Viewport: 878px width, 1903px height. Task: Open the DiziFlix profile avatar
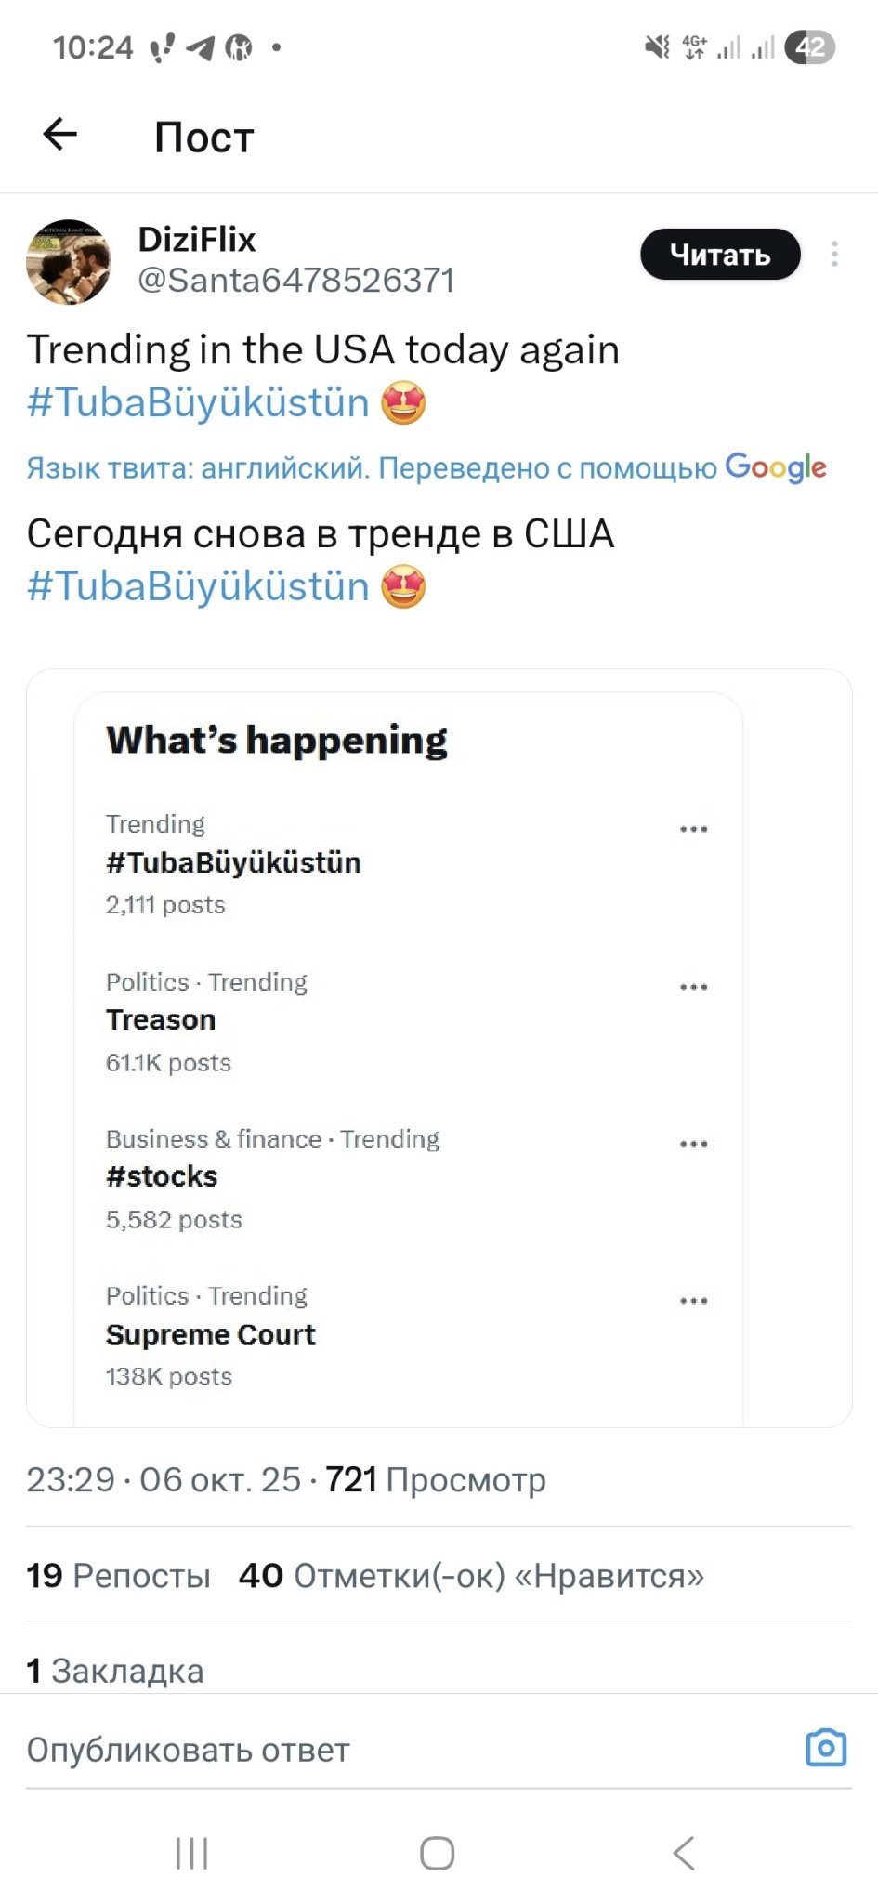(x=69, y=262)
